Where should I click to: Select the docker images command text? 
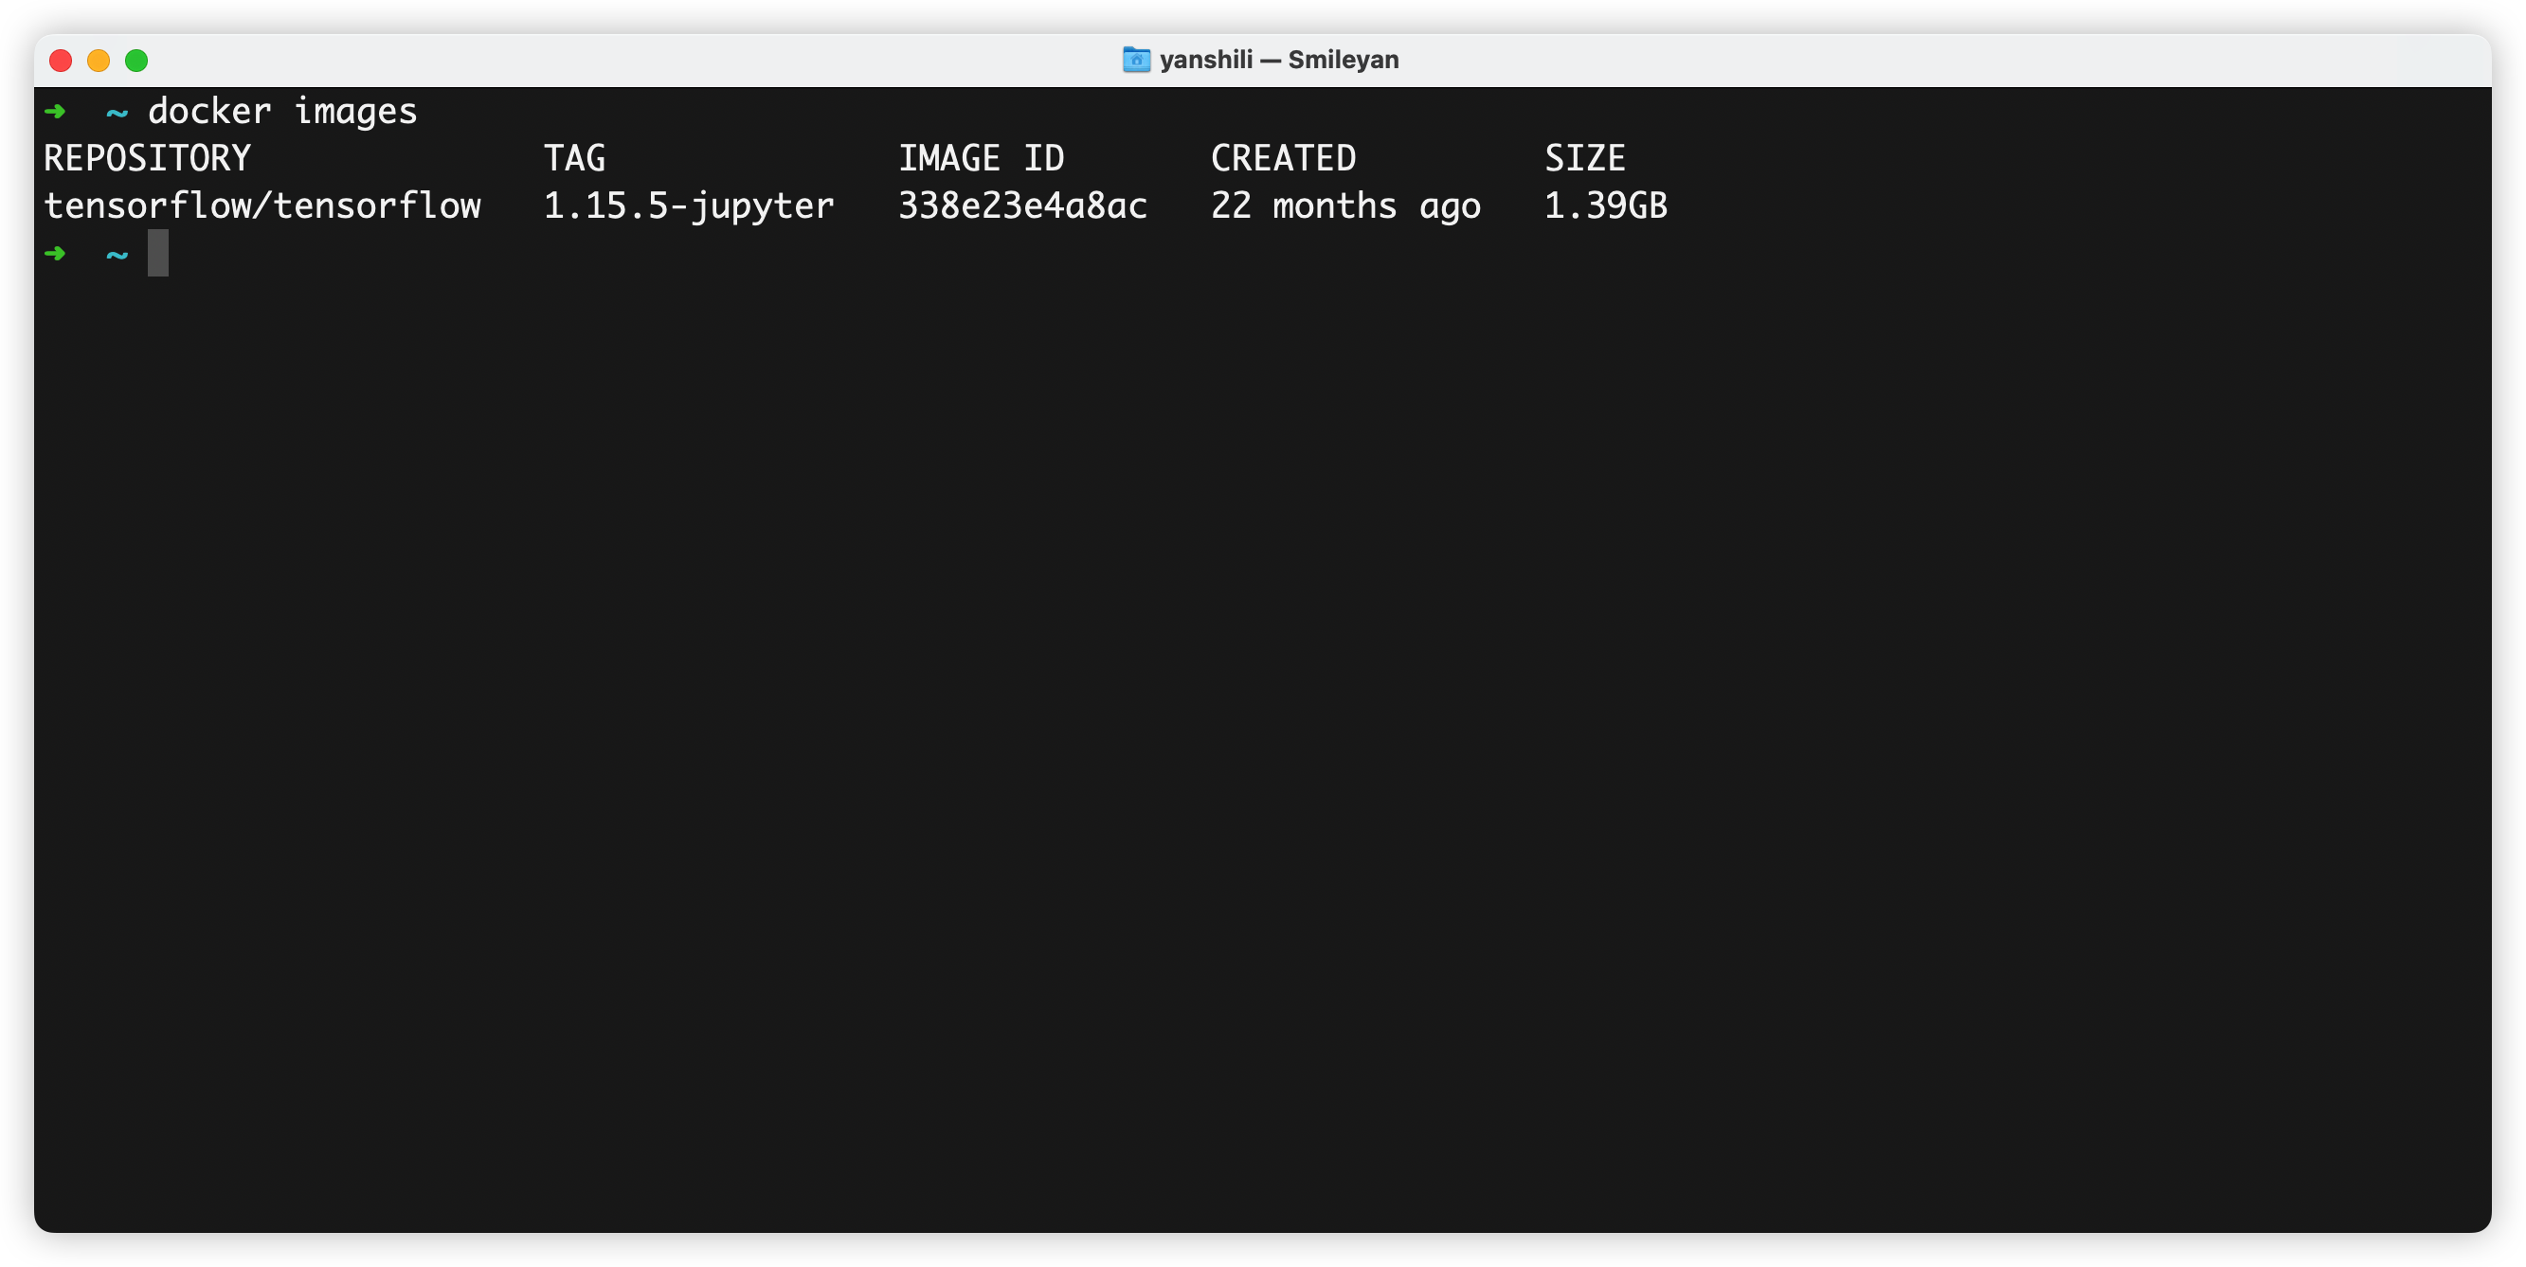(x=284, y=111)
